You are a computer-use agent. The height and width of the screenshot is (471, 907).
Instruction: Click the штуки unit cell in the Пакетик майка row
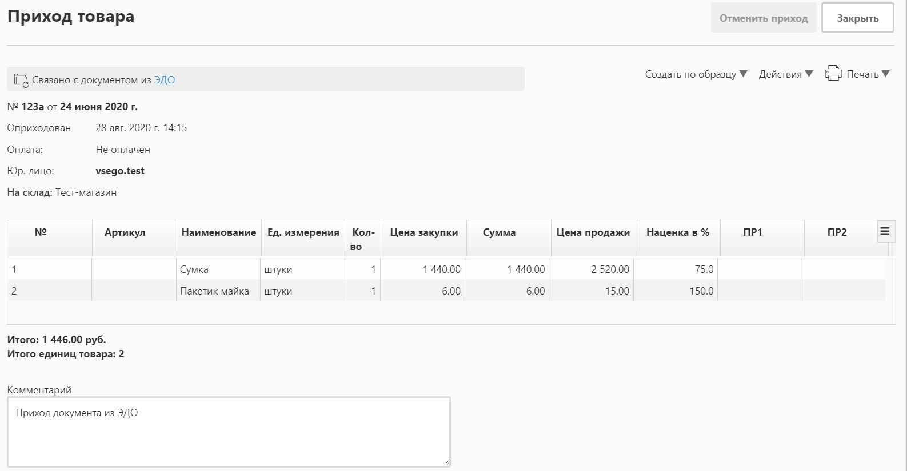302,291
